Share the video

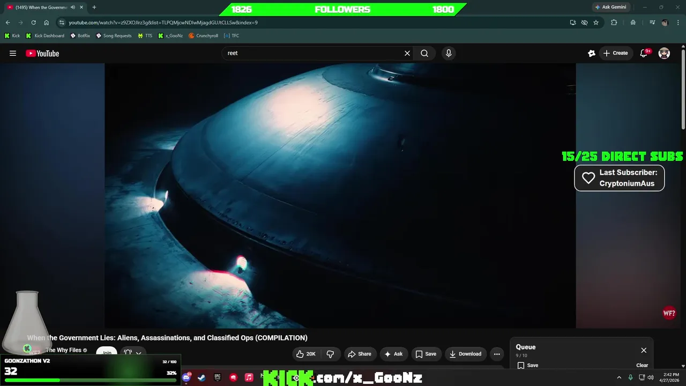(x=360, y=354)
